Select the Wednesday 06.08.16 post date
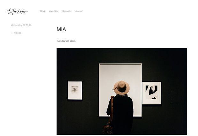 point(21,25)
